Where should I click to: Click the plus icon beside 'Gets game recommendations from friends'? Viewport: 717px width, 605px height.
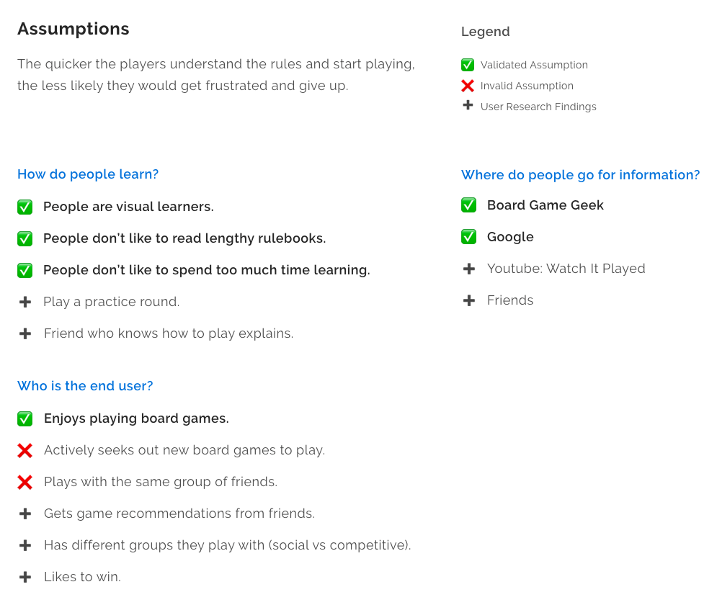[x=25, y=514]
